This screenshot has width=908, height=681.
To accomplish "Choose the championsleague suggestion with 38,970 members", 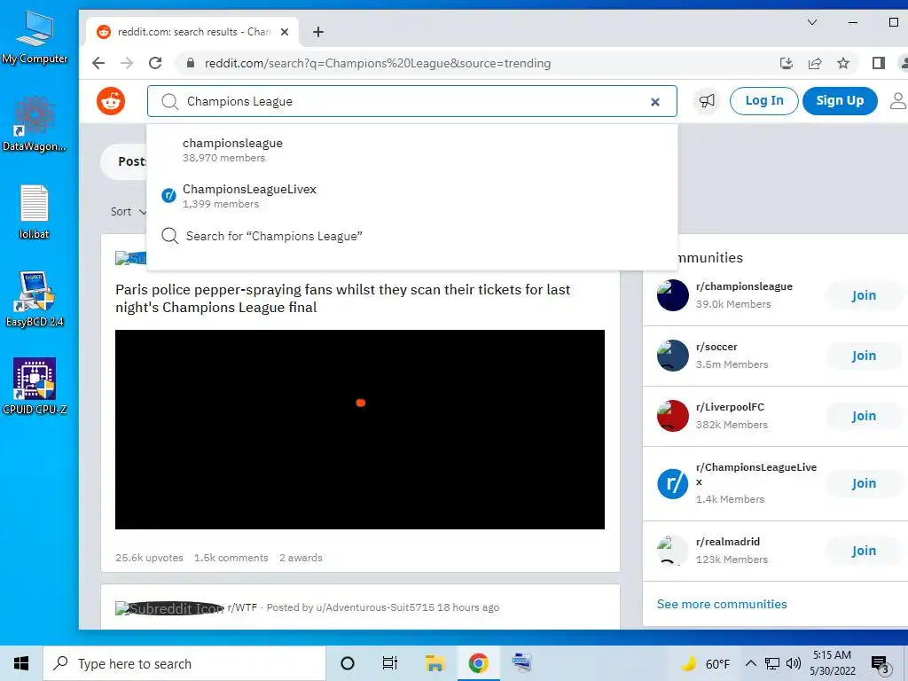I will [x=412, y=150].
